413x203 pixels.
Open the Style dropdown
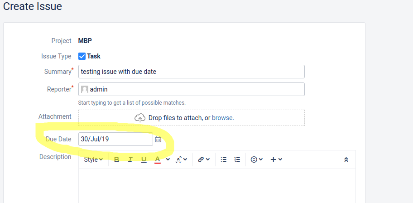pyautogui.click(x=93, y=159)
